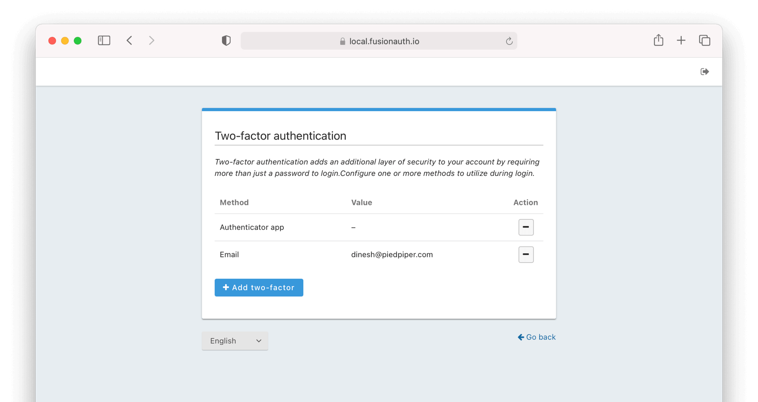Image resolution: width=758 pixels, height=402 pixels.
Task: Click the Method column header
Action: (234, 202)
